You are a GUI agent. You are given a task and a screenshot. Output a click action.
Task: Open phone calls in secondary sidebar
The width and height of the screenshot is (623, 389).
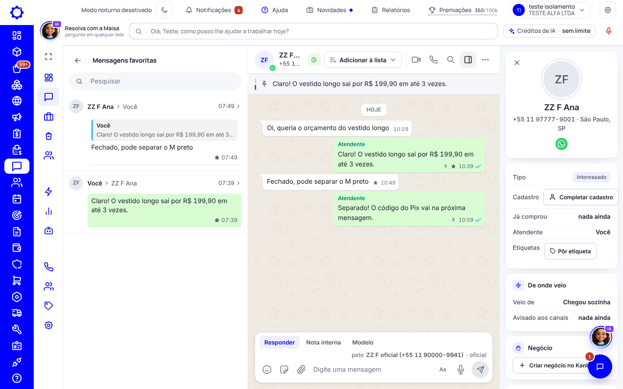tap(48, 267)
